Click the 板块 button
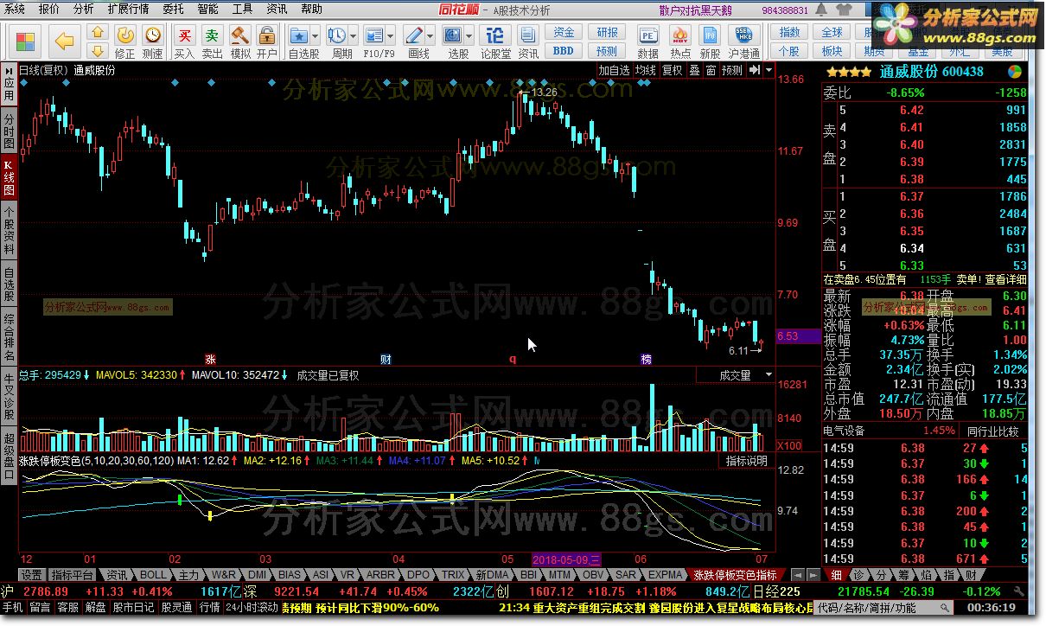The image size is (1046, 626). click(x=832, y=50)
